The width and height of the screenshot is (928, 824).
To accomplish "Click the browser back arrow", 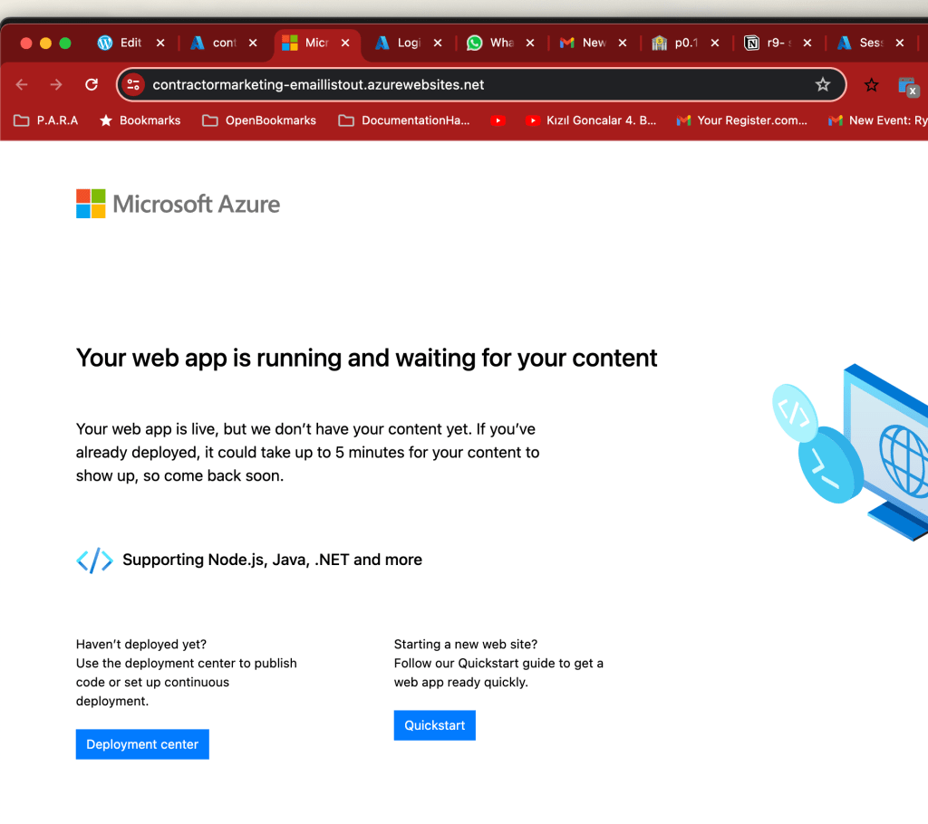I will [x=22, y=84].
